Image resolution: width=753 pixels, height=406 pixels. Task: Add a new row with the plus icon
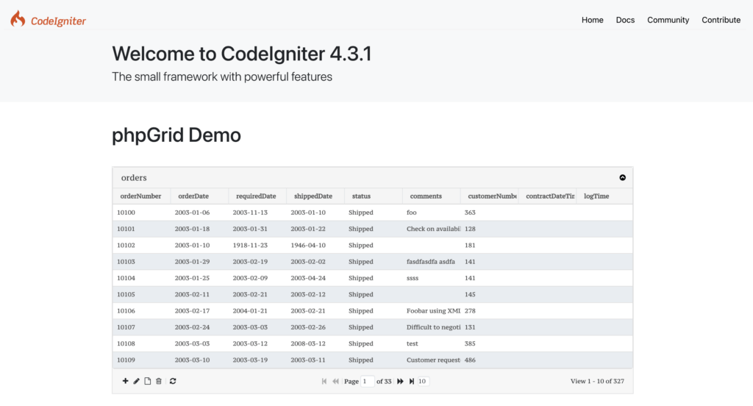click(125, 381)
